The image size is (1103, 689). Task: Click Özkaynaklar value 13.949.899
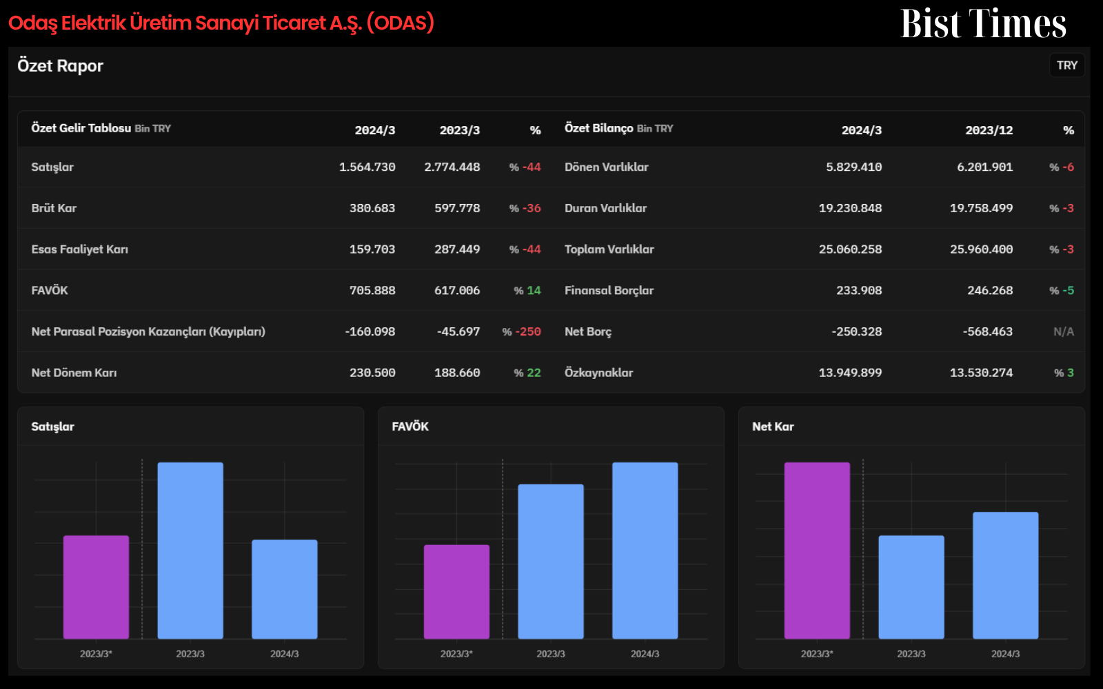pyautogui.click(x=850, y=373)
